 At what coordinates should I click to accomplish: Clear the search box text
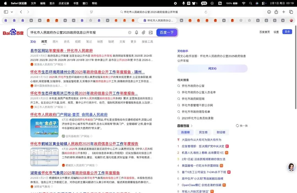point(130,32)
